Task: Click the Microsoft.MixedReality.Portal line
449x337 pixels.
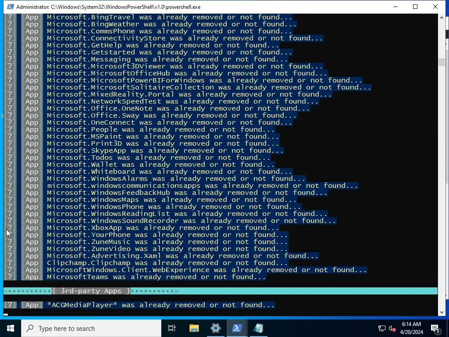Action: point(168,94)
